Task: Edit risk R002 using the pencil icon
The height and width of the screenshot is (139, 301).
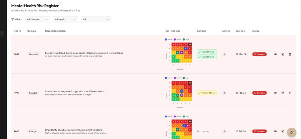Action: click(x=283, y=93)
